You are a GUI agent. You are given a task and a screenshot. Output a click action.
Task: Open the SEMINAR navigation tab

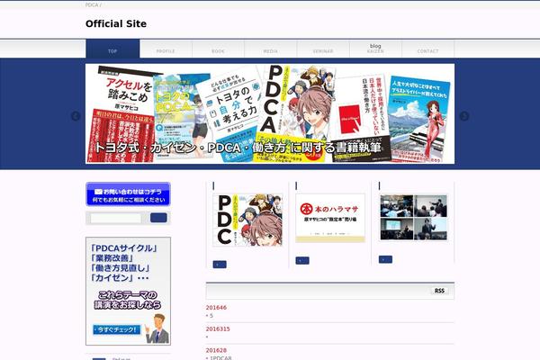coord(323,49)
